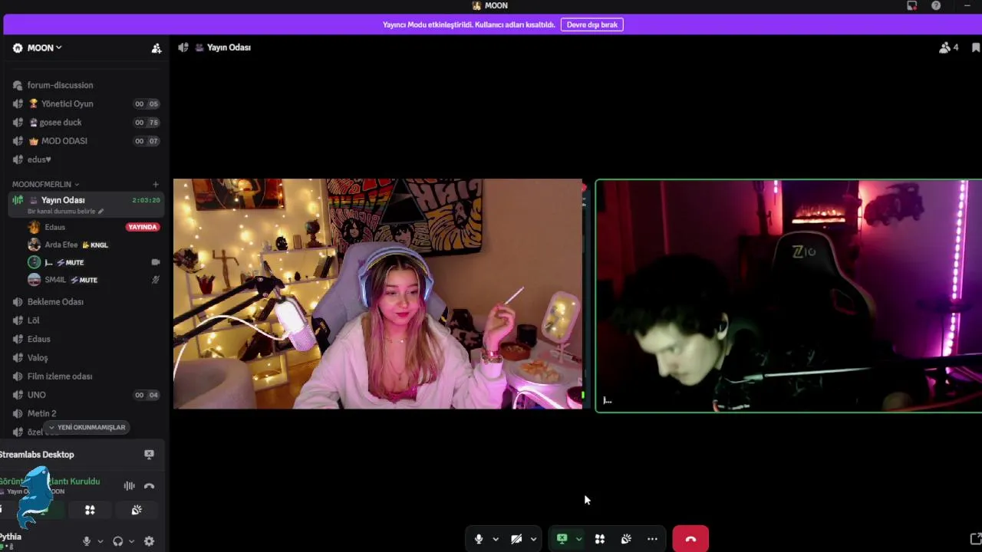Viewport: 982px width, 552px height.
Task: Open the forum-discussion channel
Action: pos(60,85)
